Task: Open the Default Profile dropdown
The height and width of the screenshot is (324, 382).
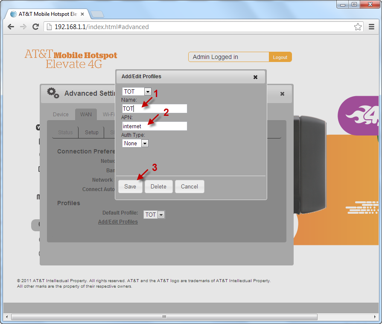Action: click(154, 215)
